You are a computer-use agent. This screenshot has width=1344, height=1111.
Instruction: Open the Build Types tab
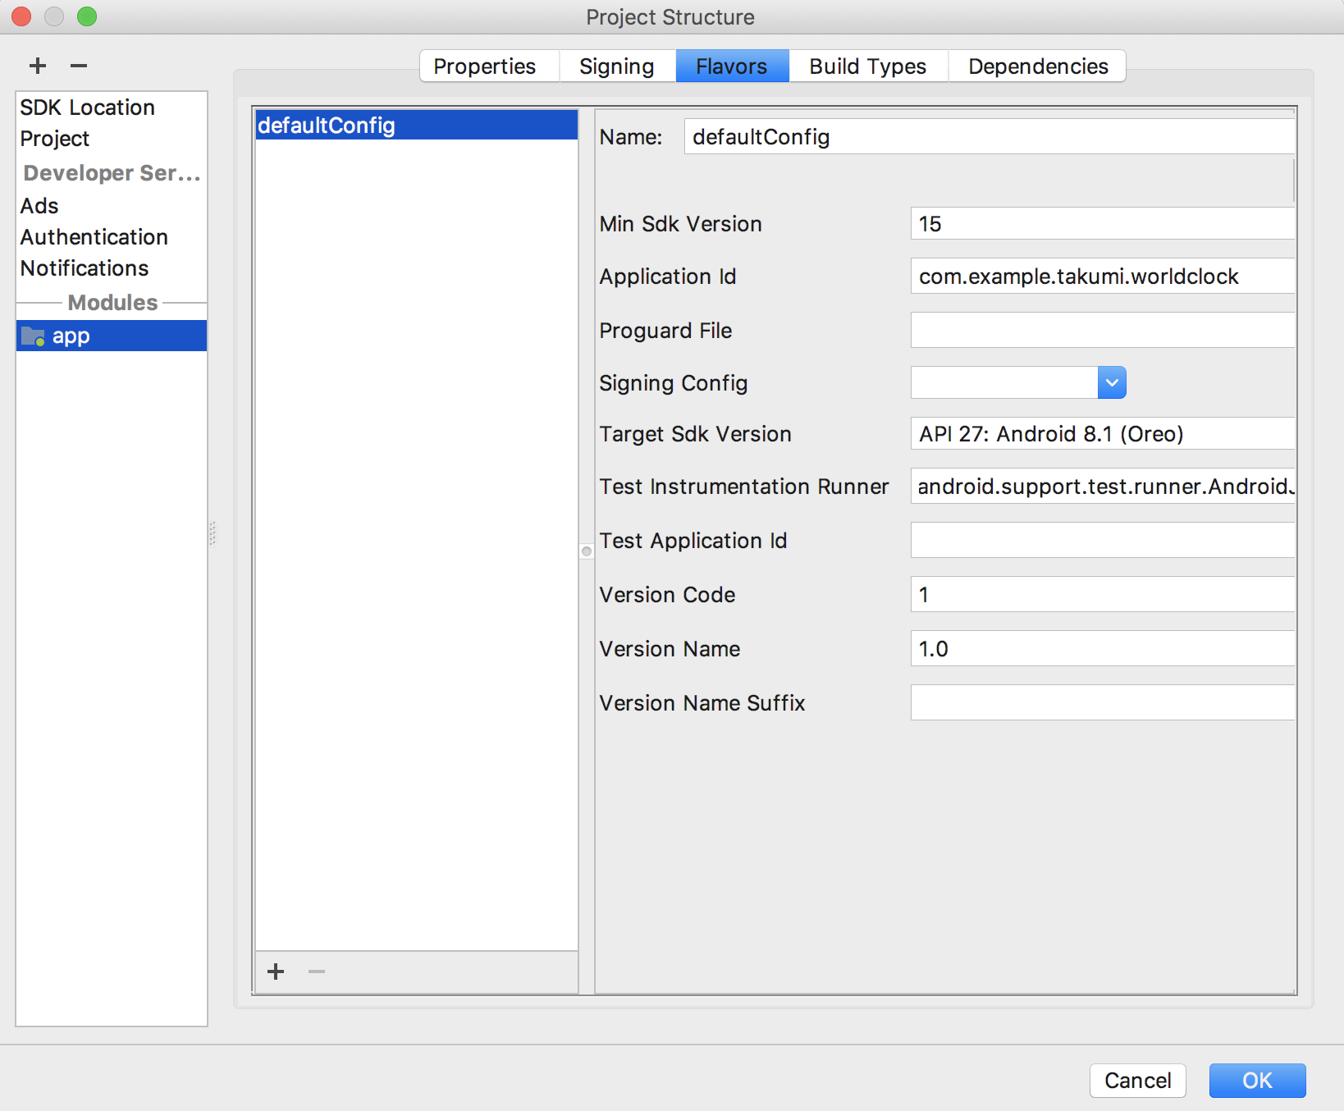pyautogui.click(x=866, y=66)
